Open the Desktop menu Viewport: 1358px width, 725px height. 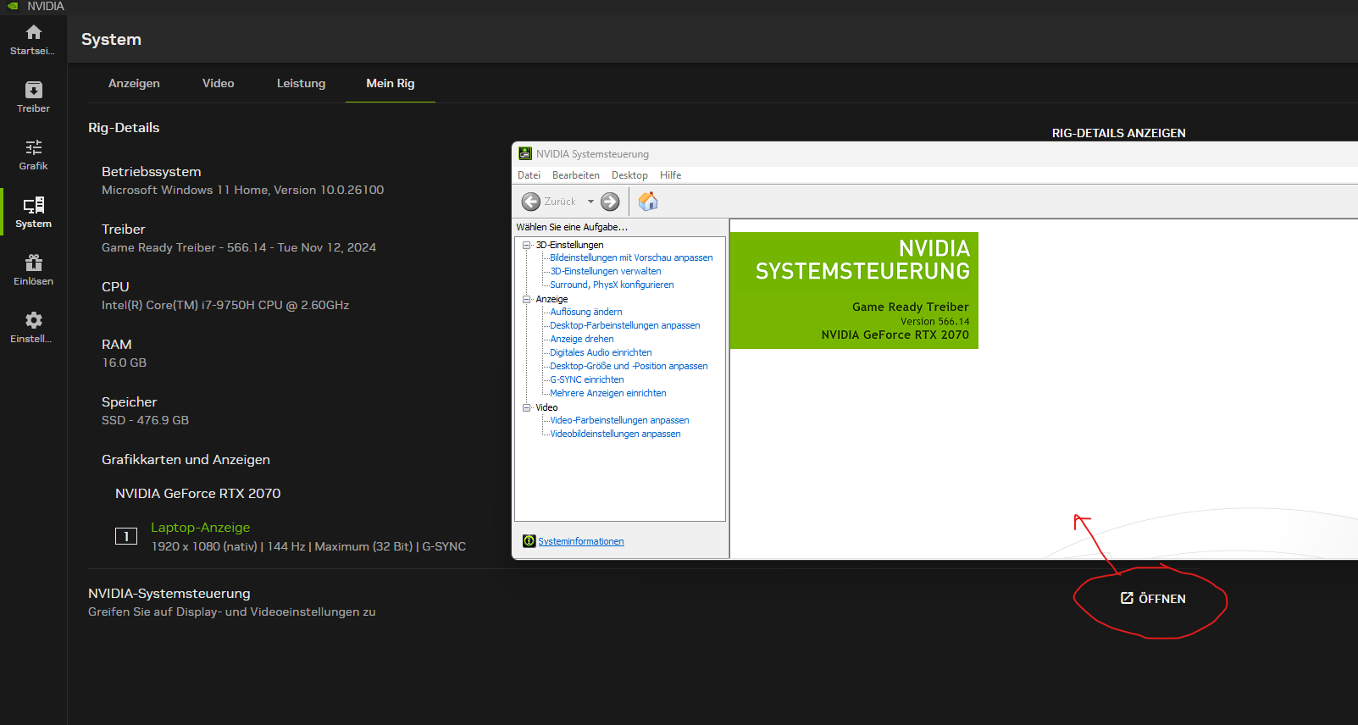(x=629, y=175)
